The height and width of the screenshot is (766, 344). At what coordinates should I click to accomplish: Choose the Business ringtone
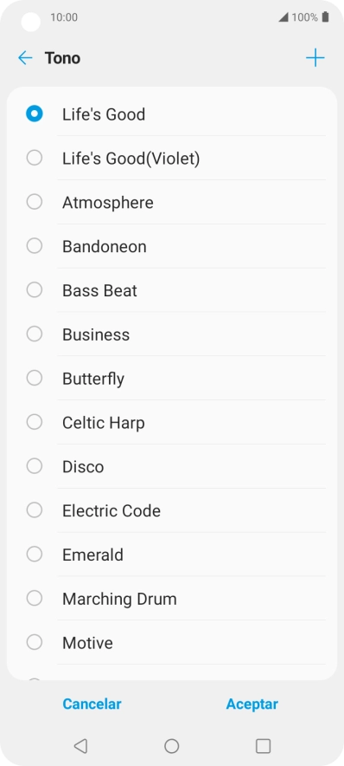(x=172, y=334)
